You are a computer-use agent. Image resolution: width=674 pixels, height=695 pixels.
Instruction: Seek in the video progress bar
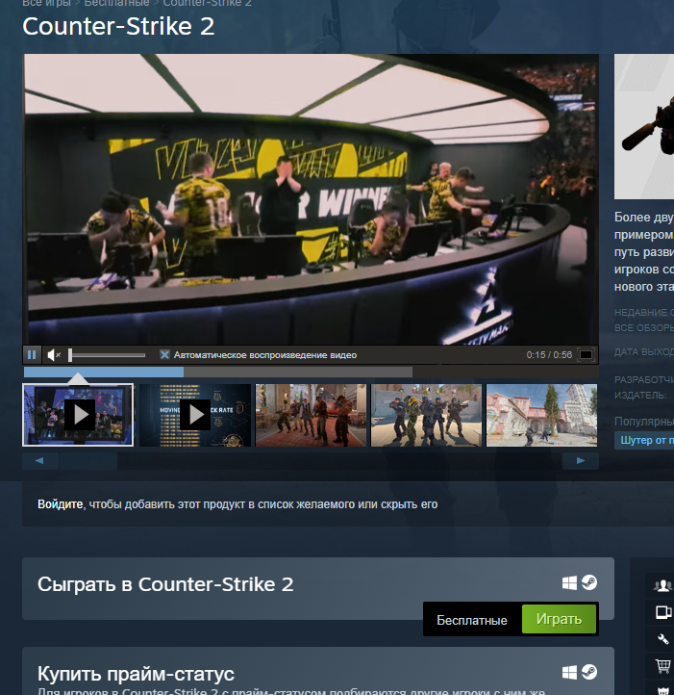pos(311,372)
